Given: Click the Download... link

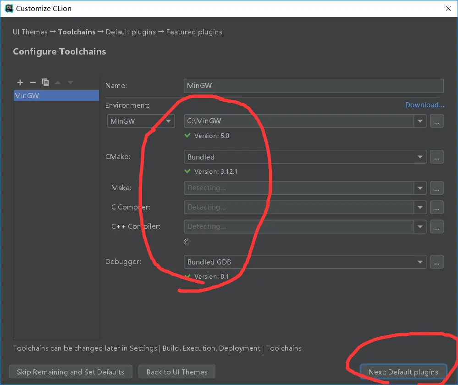Looking at the screenshot, I should (x=425, y=105).
